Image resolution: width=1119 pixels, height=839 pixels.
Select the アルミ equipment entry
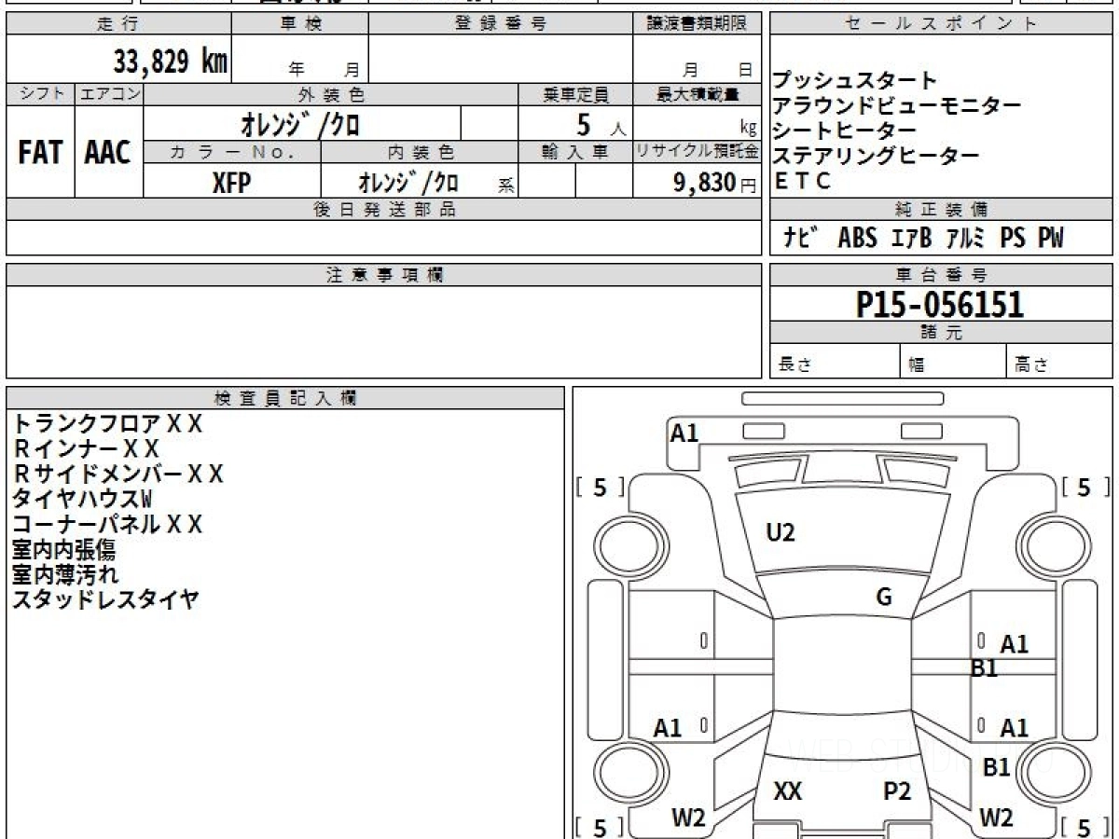965,238
